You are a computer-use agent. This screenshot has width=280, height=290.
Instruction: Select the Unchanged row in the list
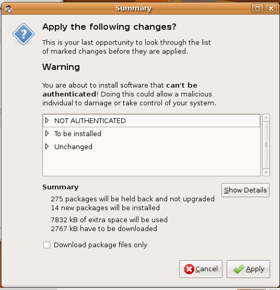151,147
